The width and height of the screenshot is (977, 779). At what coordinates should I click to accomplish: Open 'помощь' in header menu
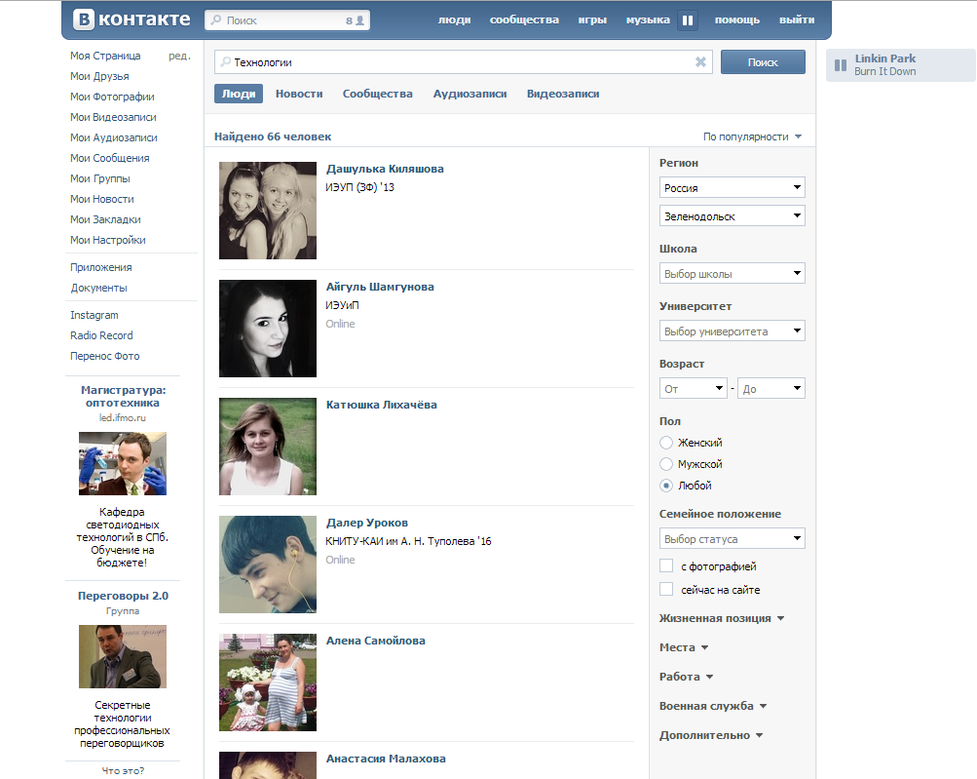pos(737,19)
